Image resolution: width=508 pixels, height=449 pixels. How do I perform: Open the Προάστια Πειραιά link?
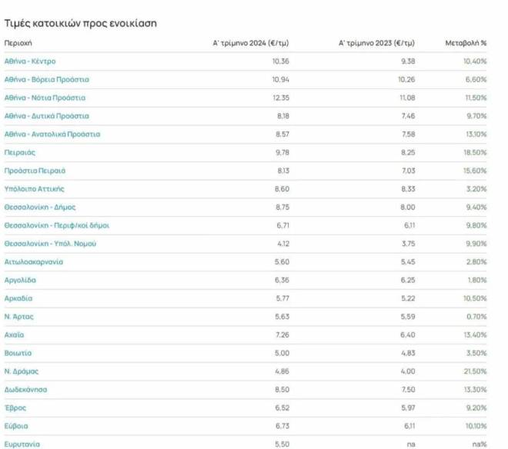click(35, 171)
